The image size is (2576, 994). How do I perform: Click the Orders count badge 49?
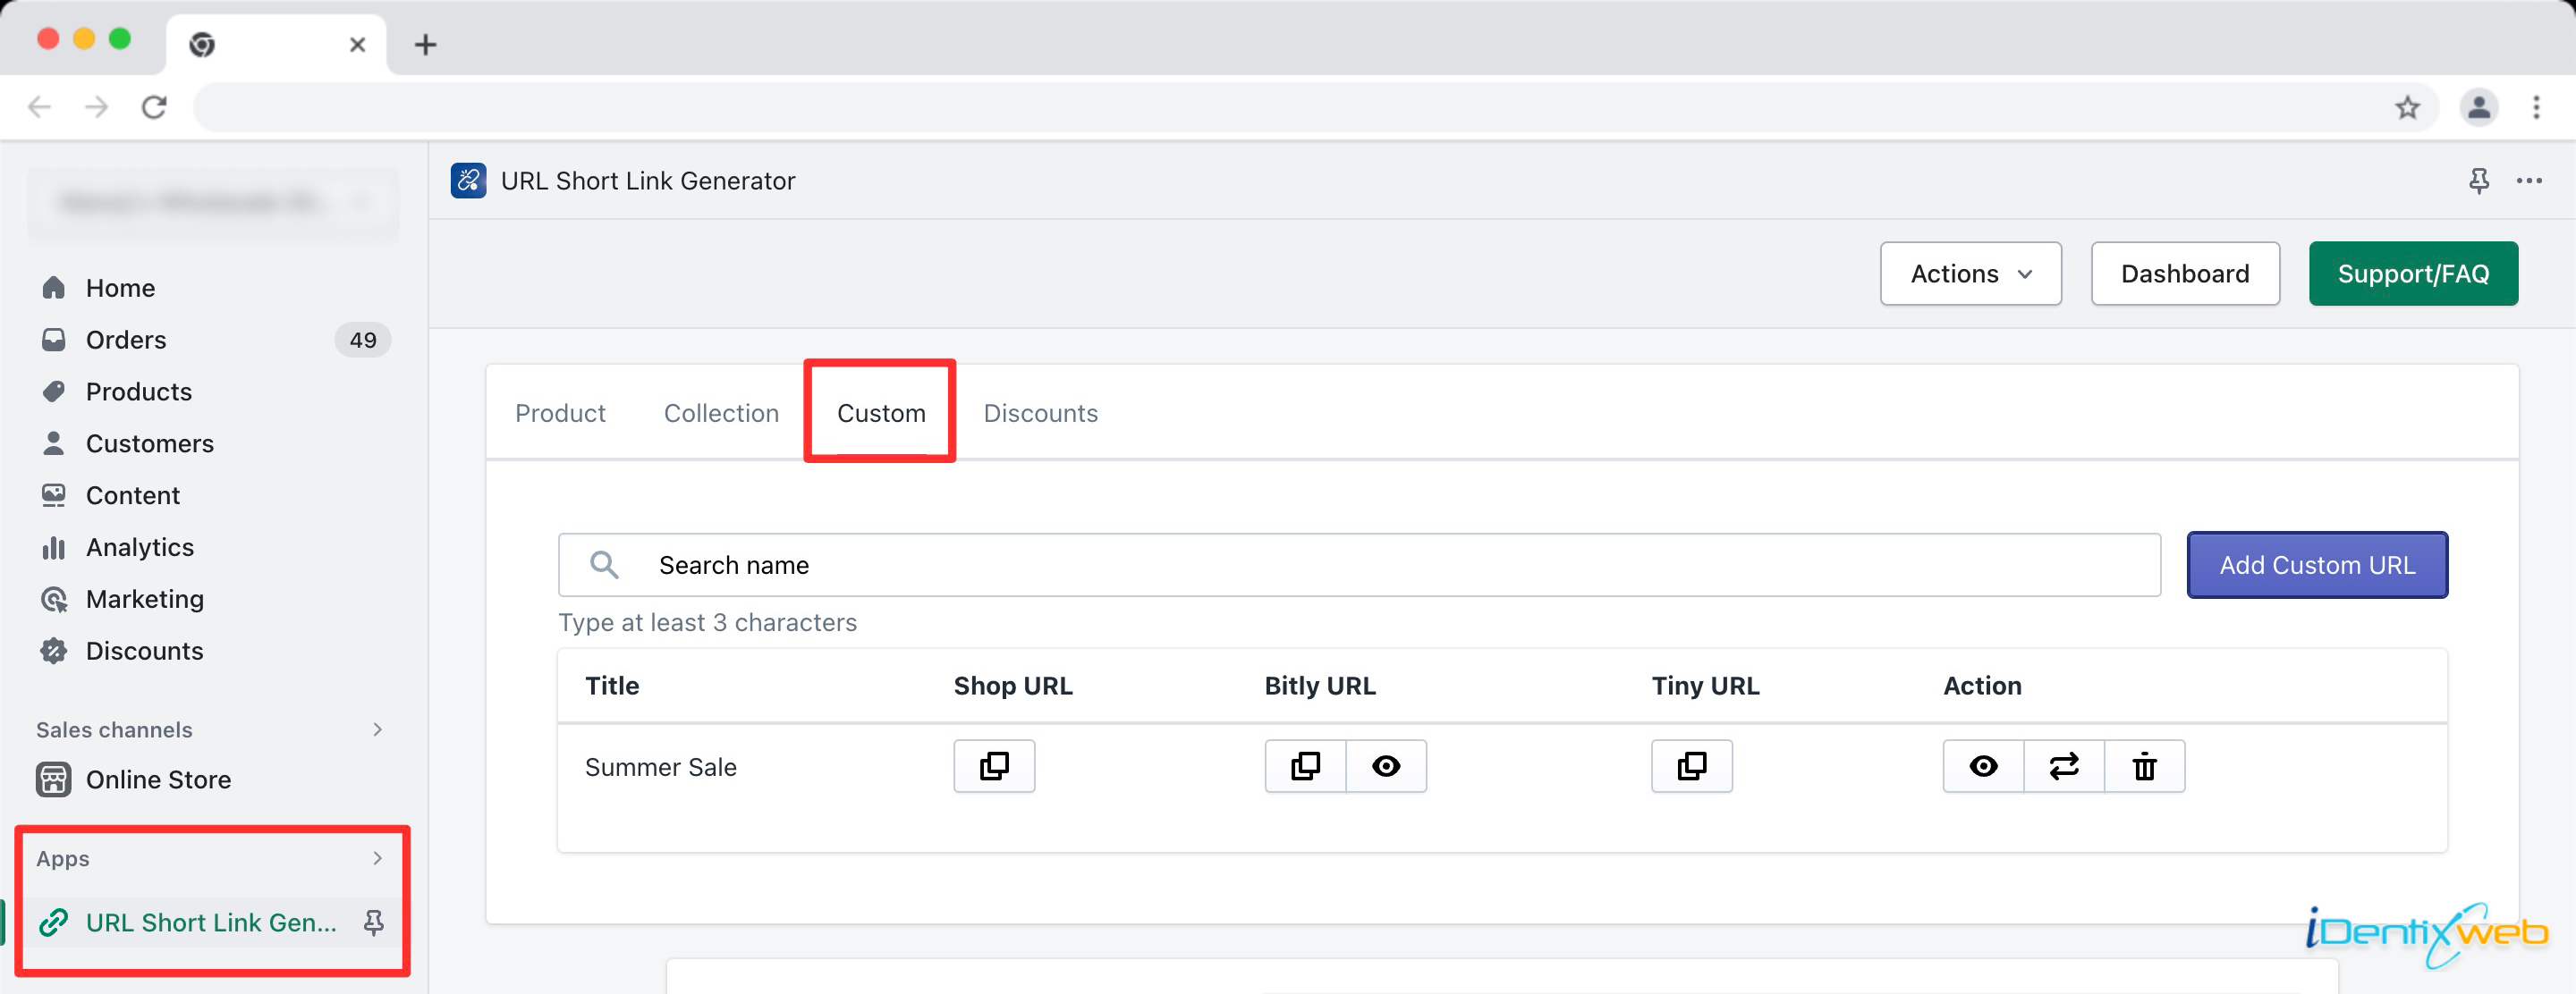coord(363,340)
